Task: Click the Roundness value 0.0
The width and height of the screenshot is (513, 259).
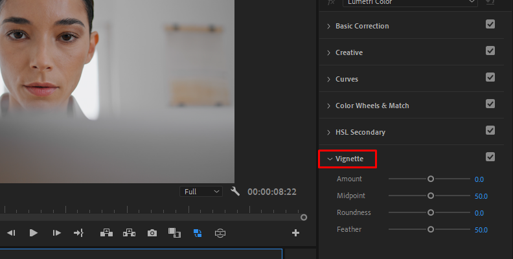Action: click(x=479, y=213)
